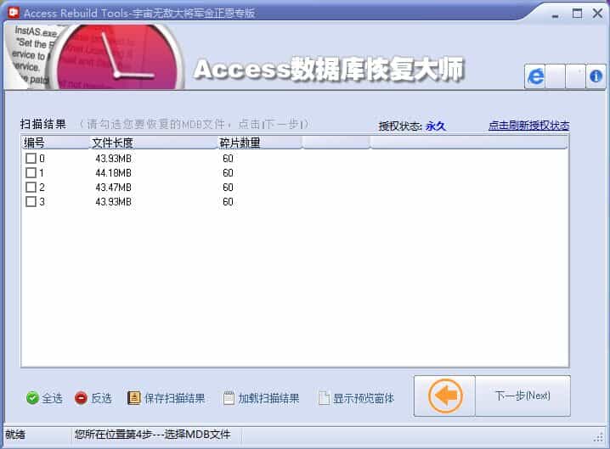Click the 43.93MB size in row 0
The width and height of the screenshot is (610, 449).
click(x=113, y=158)
